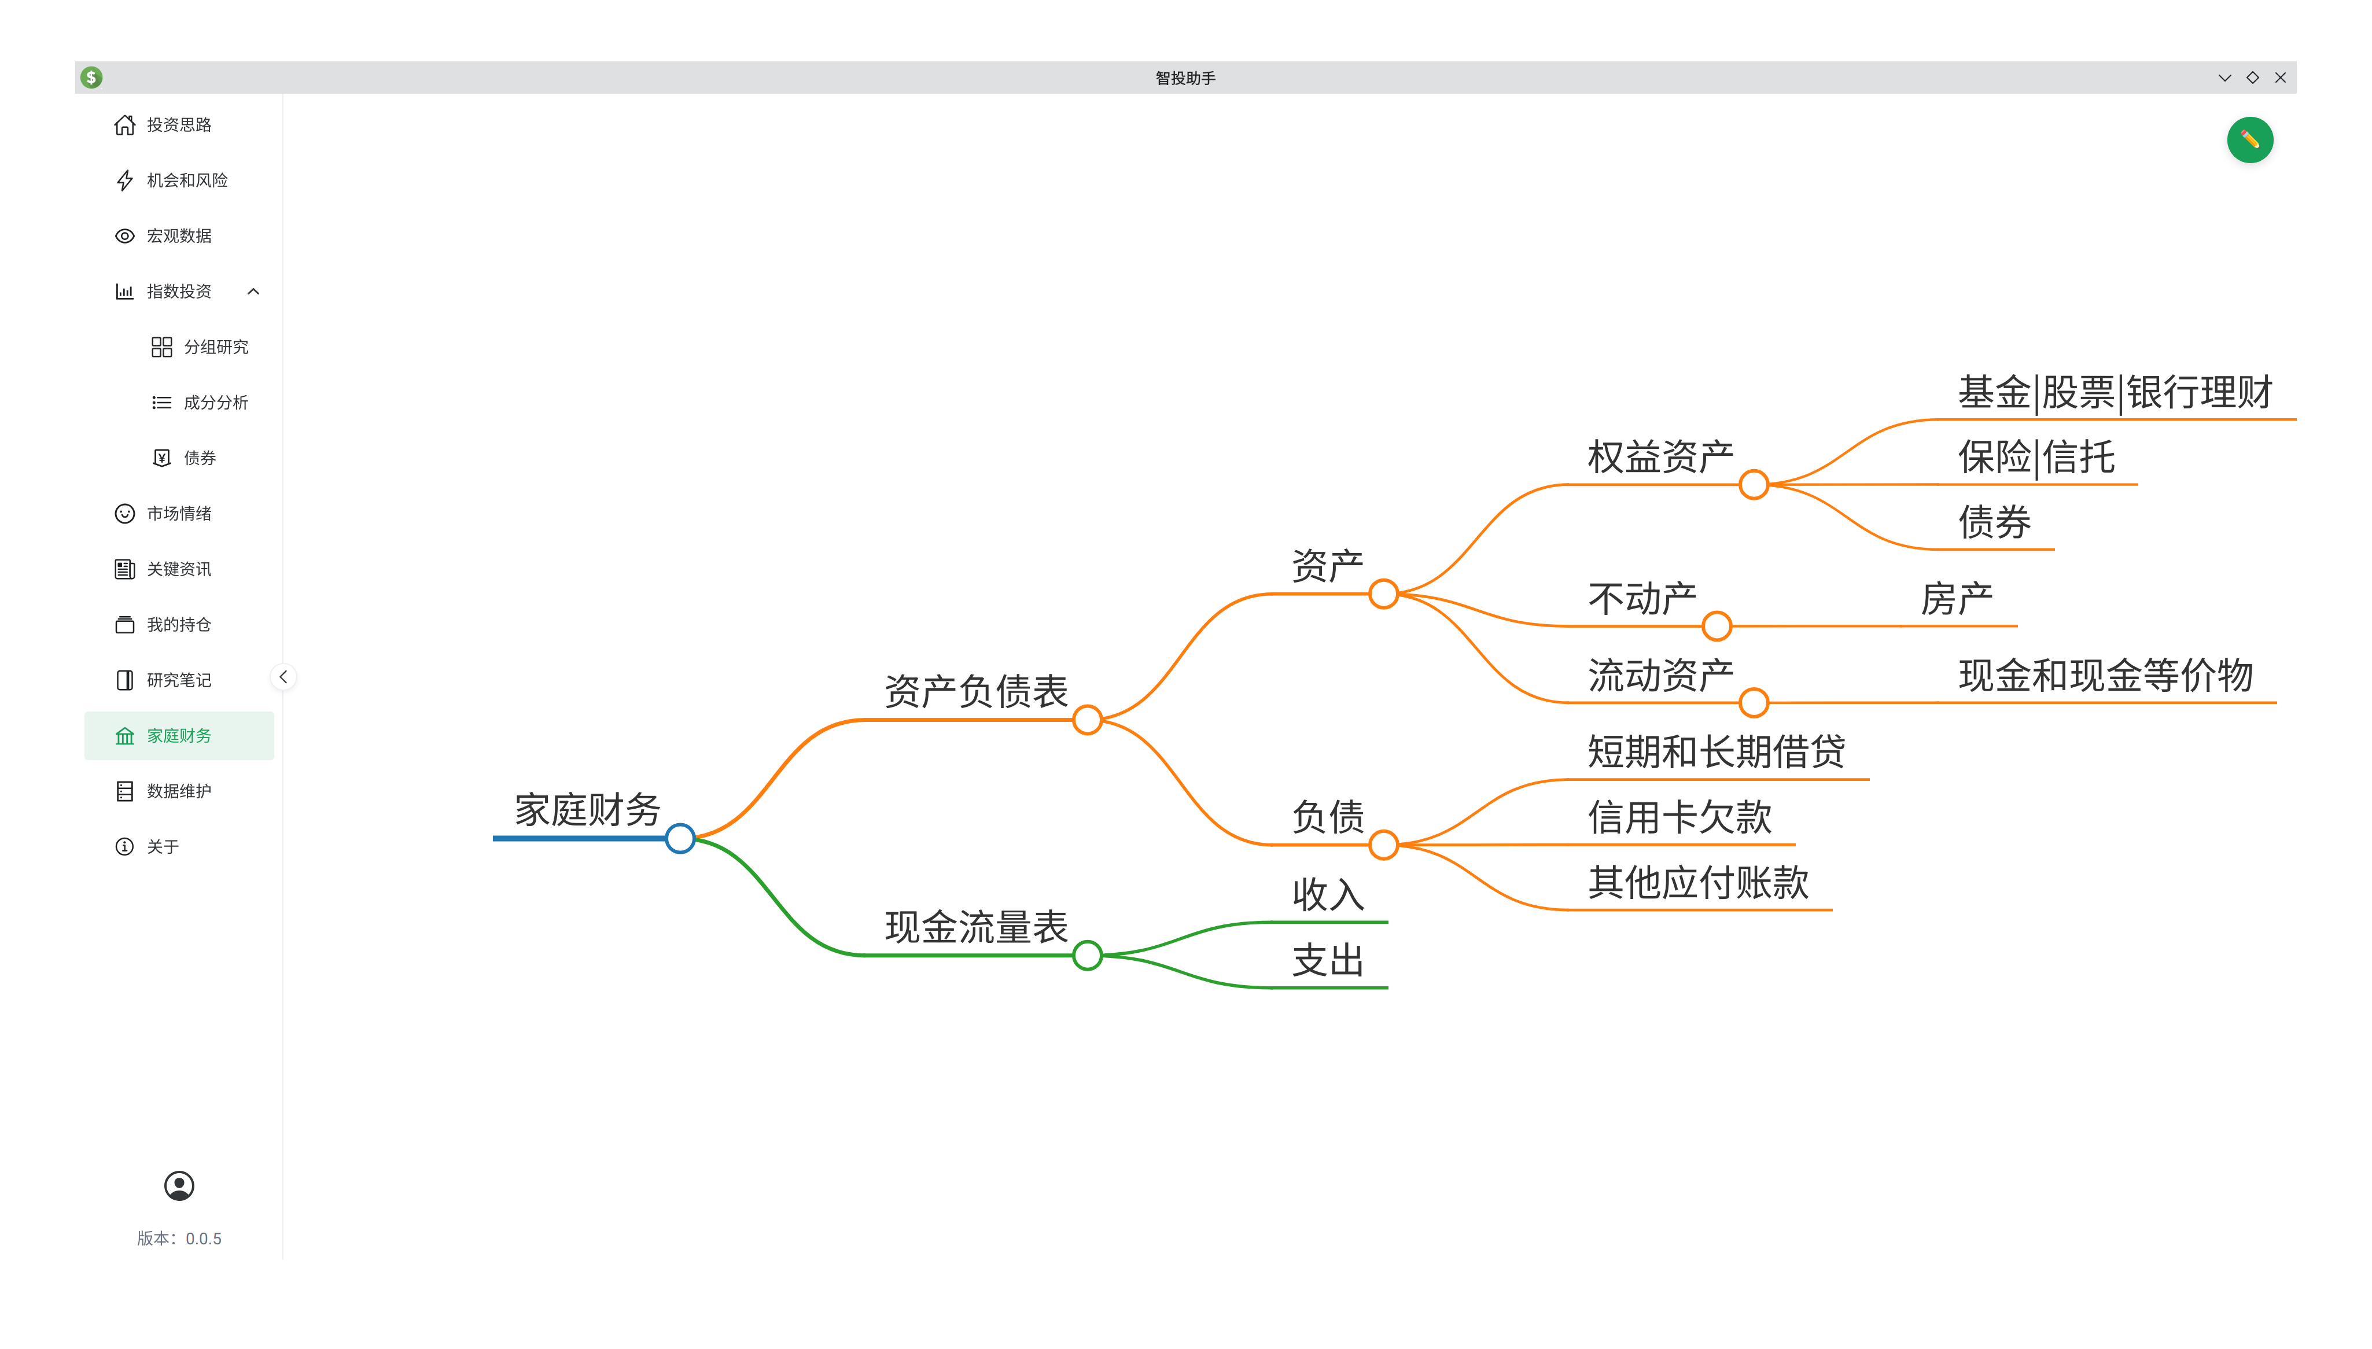The height and width of the screenshot is (1349, 2372).
Task: Toggle the 权益资产 node circle
Action: 1753,485
